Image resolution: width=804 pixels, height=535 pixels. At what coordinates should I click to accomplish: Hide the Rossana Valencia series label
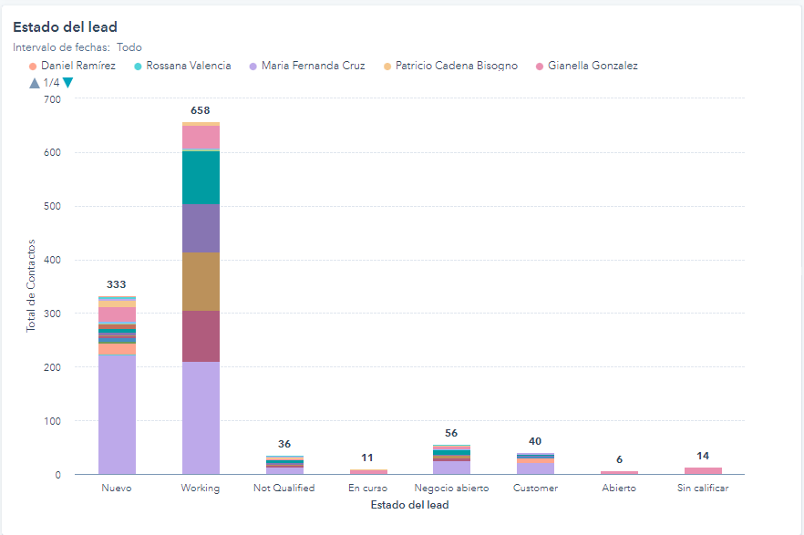click(x=189, y=66)
